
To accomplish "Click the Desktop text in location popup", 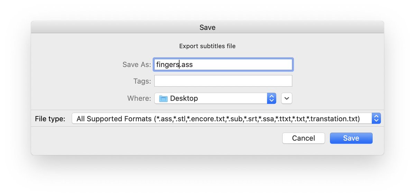I will click(x=184, y=99).
